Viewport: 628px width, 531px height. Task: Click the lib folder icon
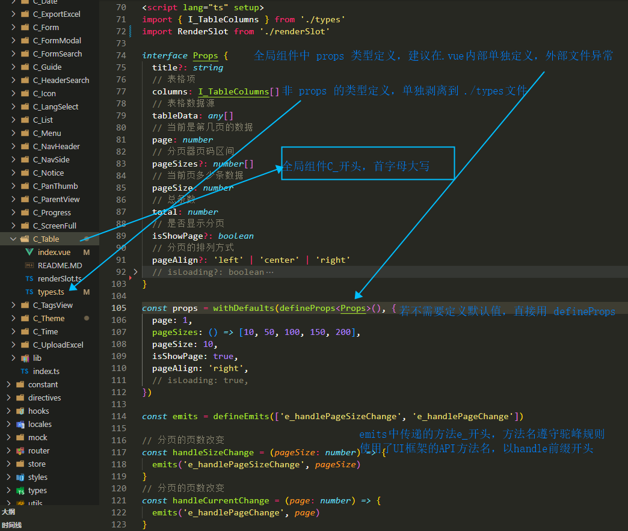25,358
